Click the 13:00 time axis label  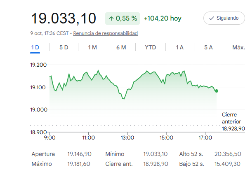coord(127,138)
